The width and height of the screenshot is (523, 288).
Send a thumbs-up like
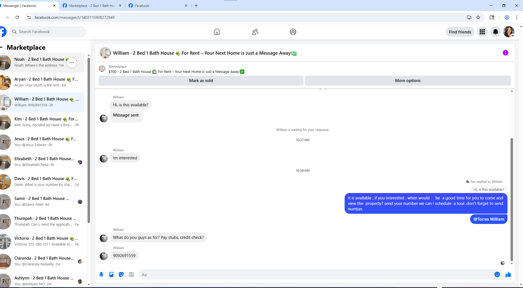(x=508, y=274)
